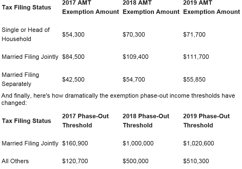Select the $160,900 phase-out threshold value
242x169 pixels.
point(75,143)
